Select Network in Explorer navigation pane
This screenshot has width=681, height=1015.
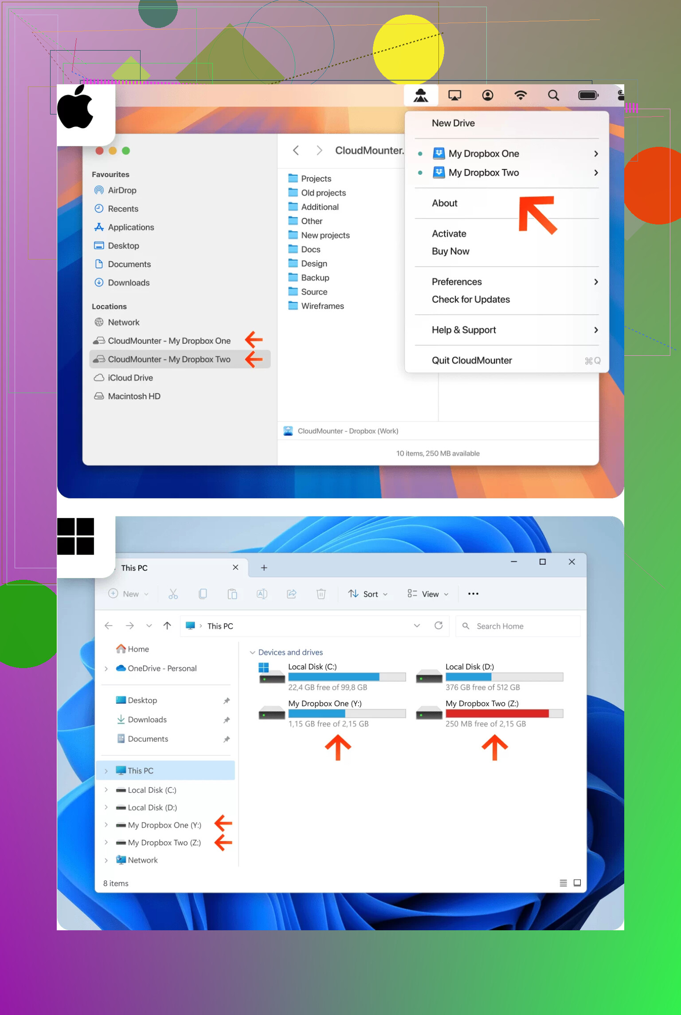[137, 860]
